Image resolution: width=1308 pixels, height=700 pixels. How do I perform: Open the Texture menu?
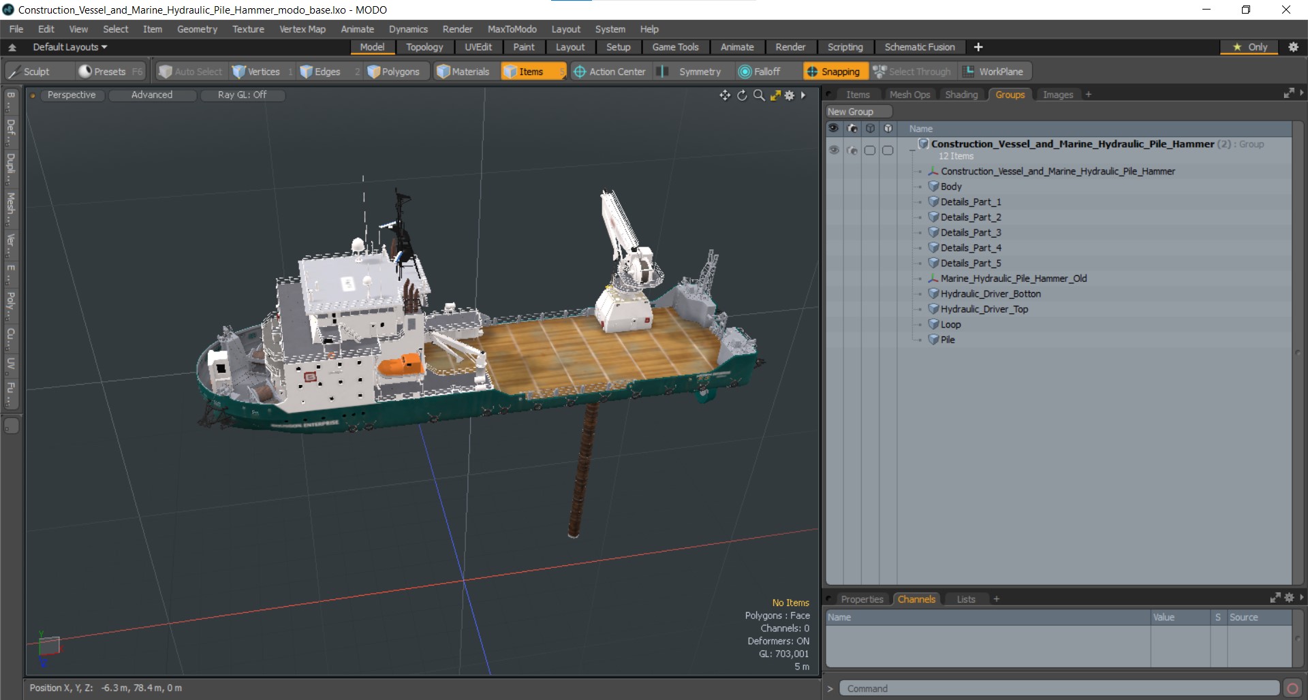[248, 29]
